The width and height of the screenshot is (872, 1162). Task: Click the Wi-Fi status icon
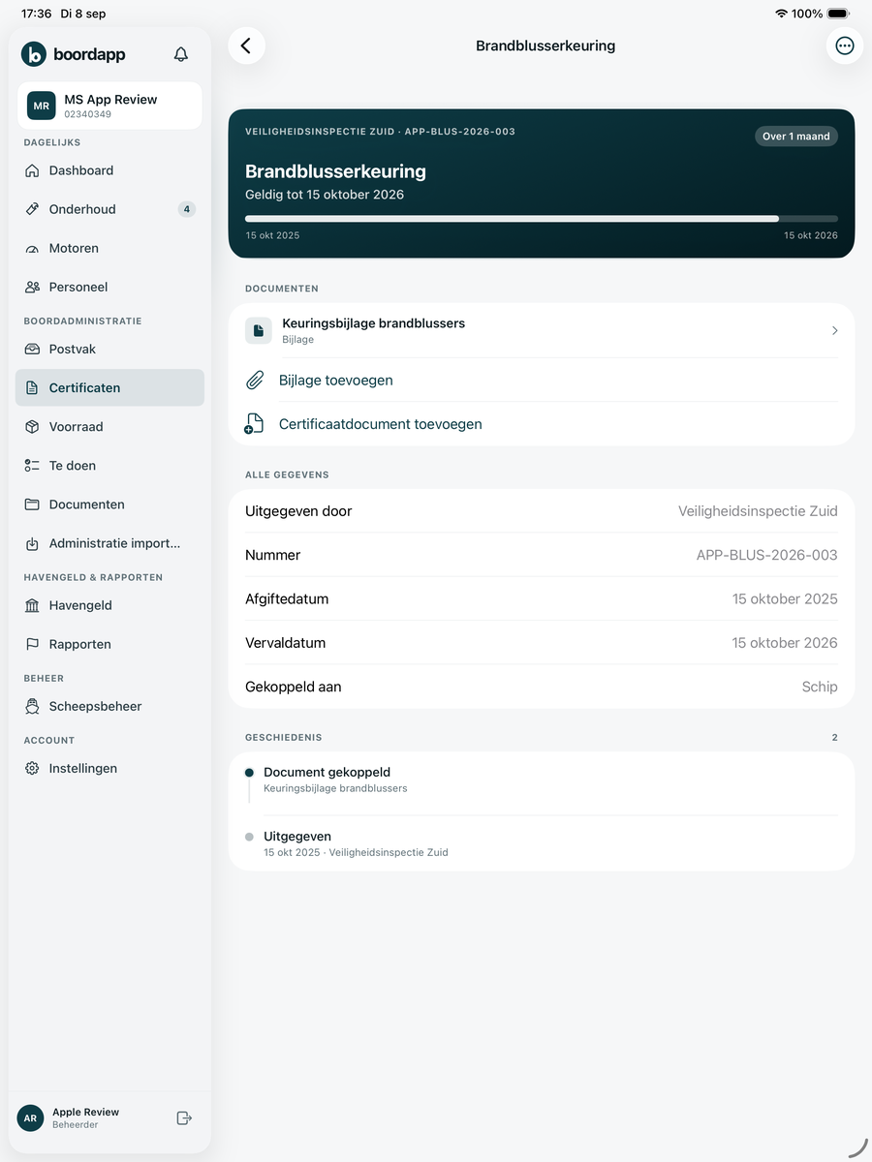pyautogui.click(x=781, y=14)
